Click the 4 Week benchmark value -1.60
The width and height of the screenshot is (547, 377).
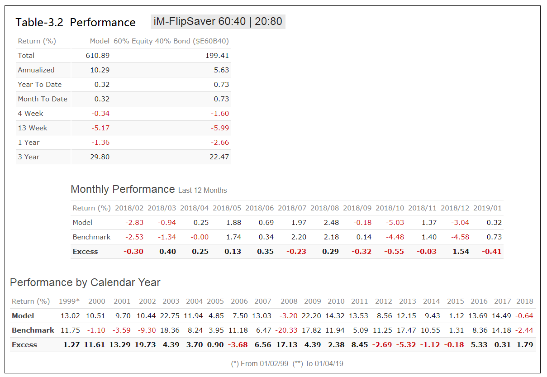click(219, 114)
